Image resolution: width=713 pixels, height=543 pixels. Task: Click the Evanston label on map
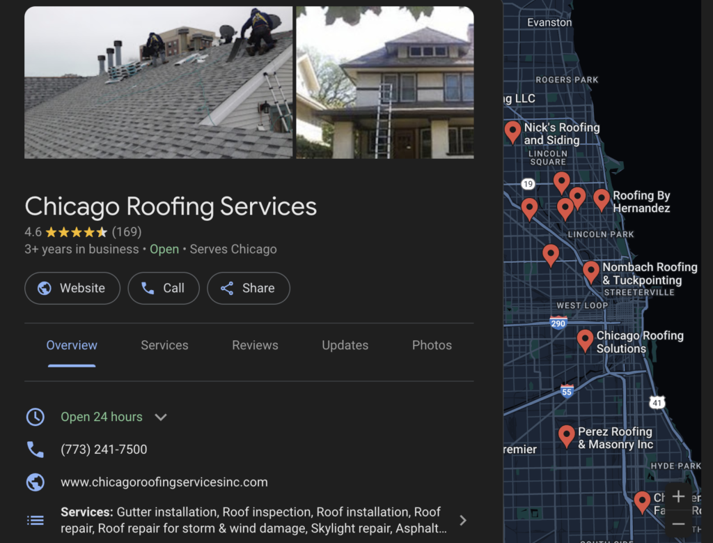tap(549, 22)
